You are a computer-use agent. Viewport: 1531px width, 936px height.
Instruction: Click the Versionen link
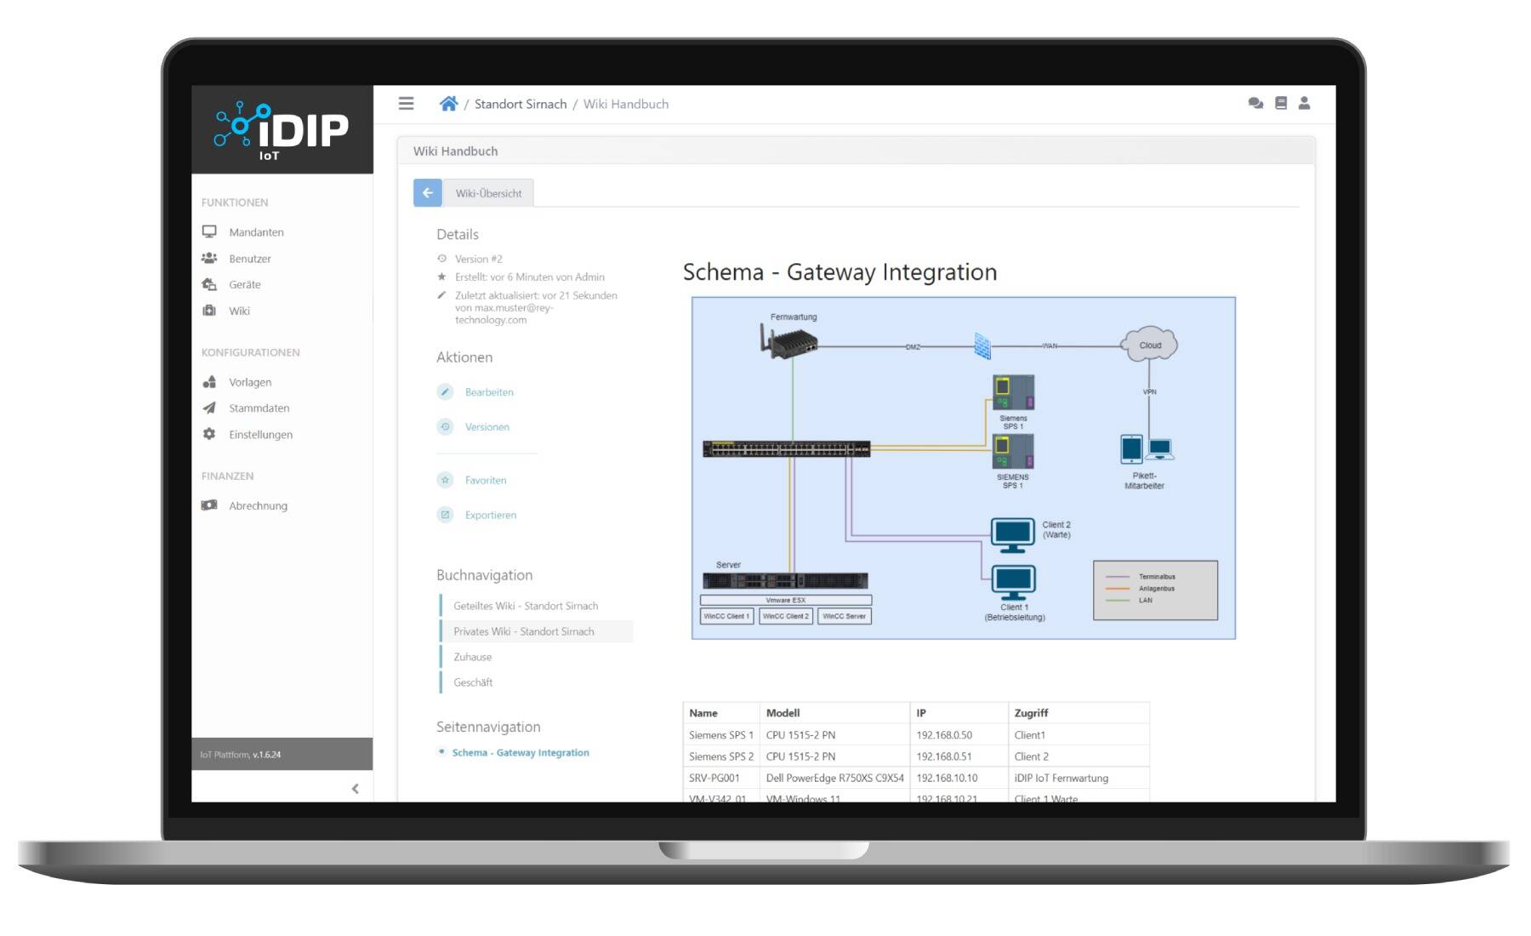click(487, 427)
